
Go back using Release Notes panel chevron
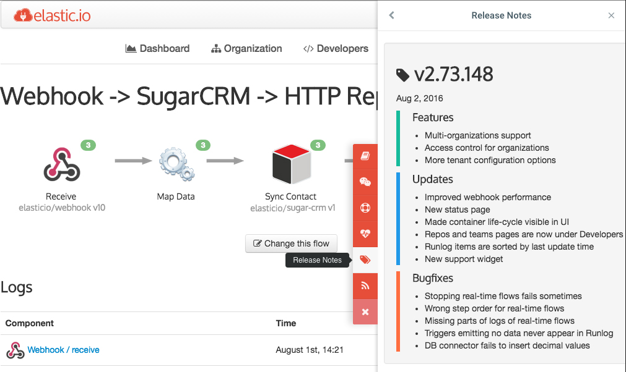pos(391,15)
